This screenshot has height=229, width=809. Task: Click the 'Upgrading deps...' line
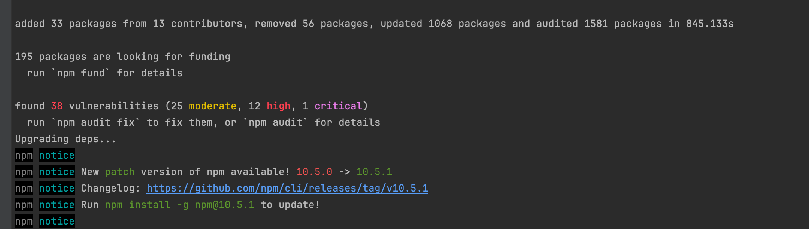(66, 139)
